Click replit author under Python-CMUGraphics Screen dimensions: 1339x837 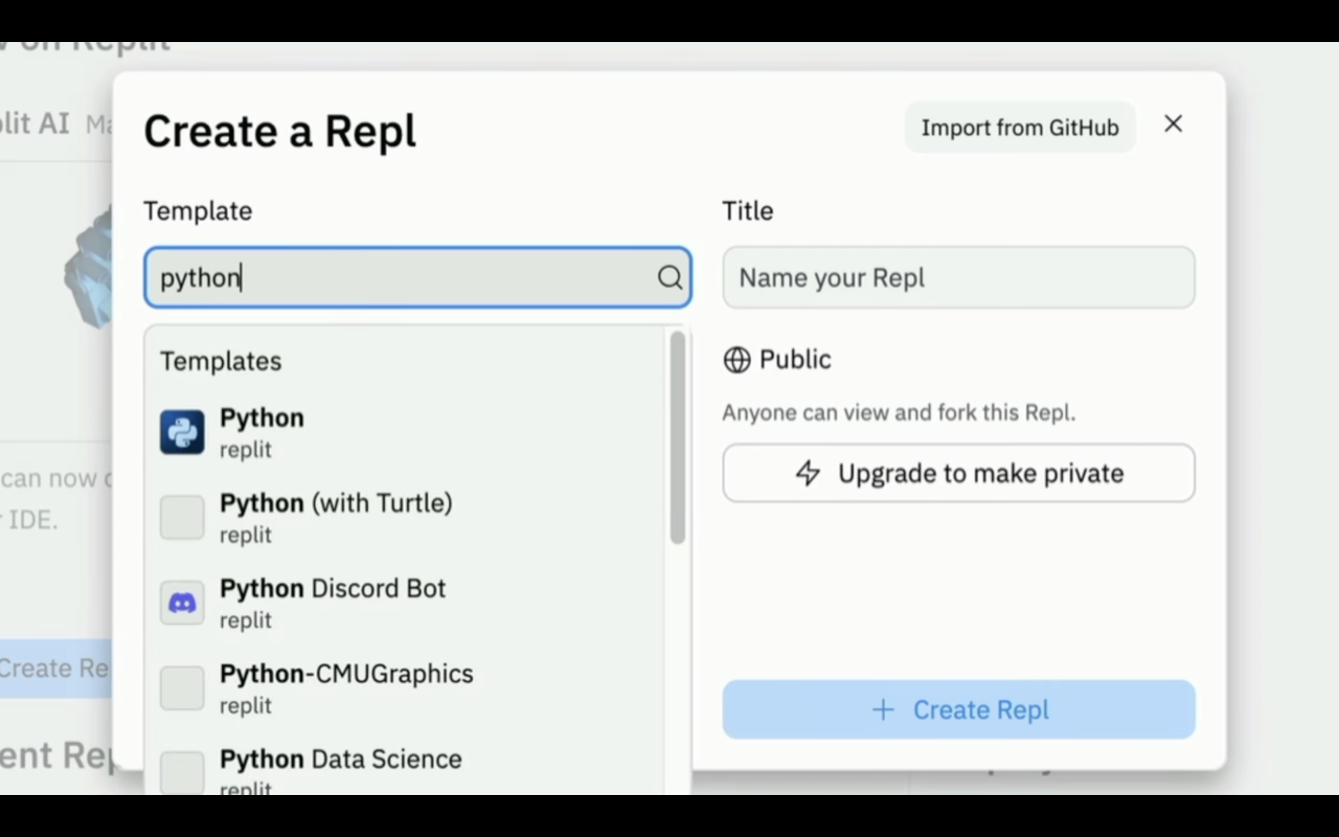click(245, 706)
